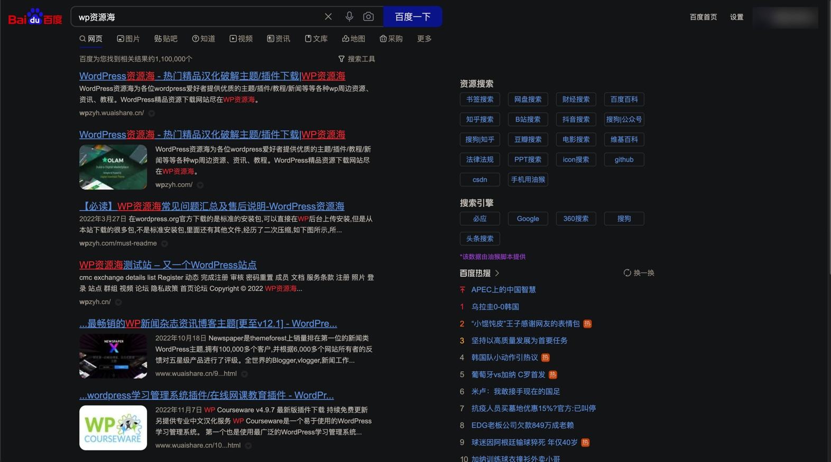This screenshot has width=831, height=462.
Task: Open the 地图 tab
Action: pos(354,39)
